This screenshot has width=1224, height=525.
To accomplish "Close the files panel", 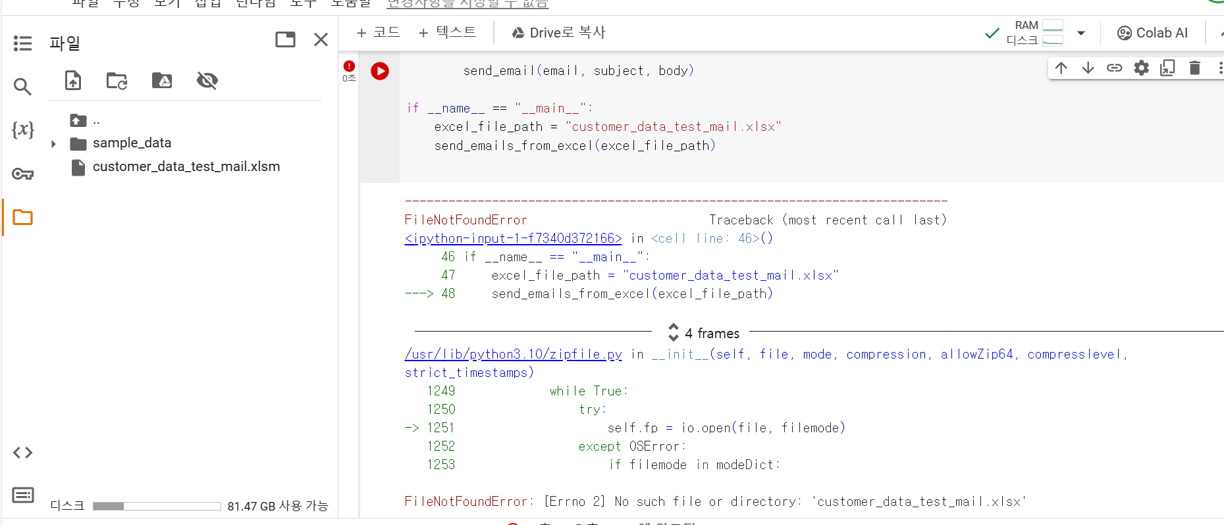I will tap(321, 39).
